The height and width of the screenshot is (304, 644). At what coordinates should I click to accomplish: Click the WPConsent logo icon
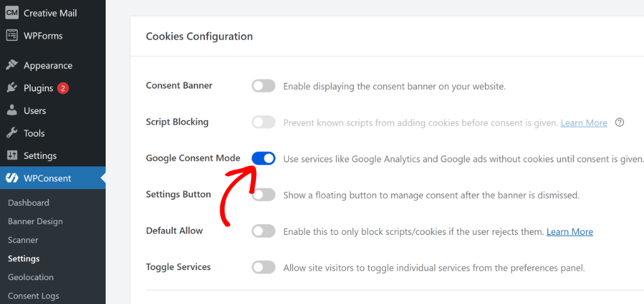[x=12, y=178]
